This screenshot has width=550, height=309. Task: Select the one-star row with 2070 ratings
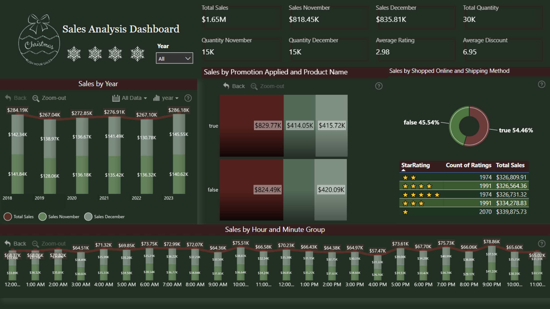[464, 212]
